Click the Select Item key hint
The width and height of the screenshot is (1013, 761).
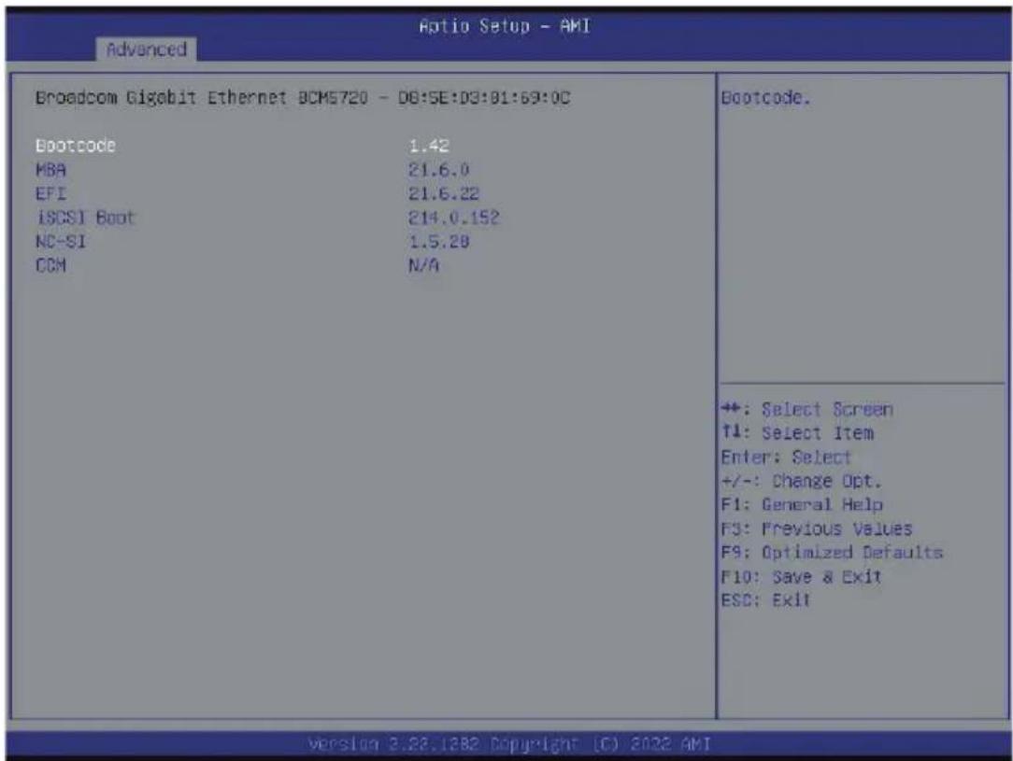click(x=798, y=433)
